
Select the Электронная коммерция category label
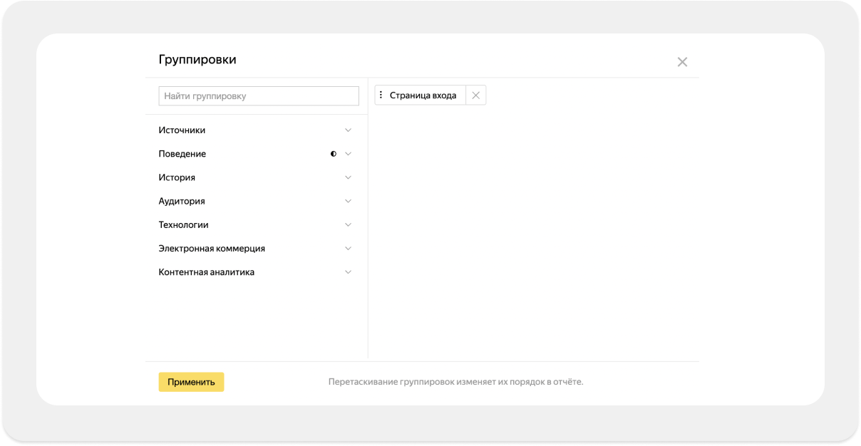(x=212, y=249)
